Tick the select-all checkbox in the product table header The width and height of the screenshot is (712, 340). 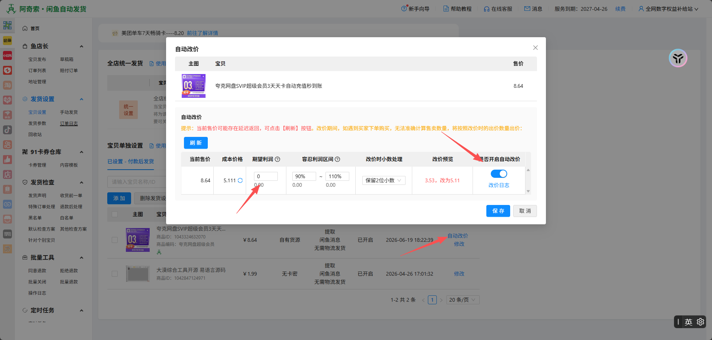115,214
